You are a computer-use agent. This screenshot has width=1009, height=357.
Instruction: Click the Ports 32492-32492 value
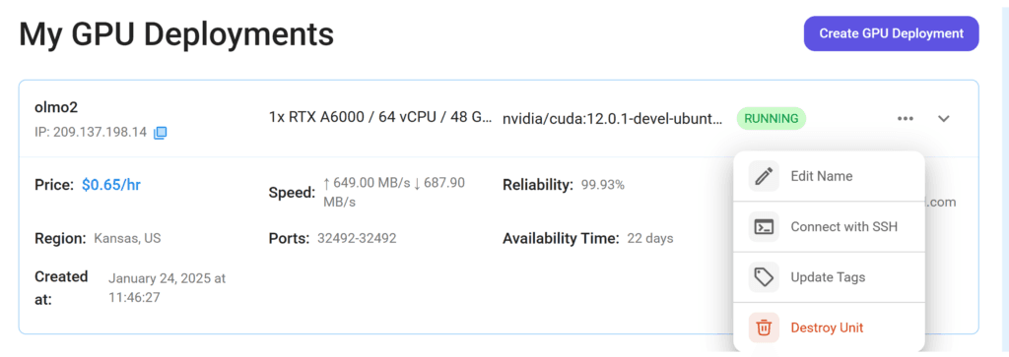click(357, 239)
